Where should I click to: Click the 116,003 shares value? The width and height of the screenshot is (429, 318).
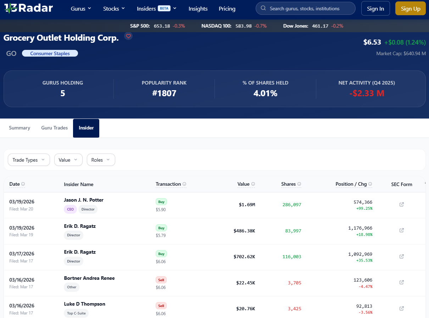click(x=292, y=256)
